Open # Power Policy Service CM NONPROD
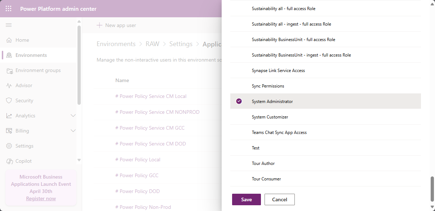This screenshot has height=211, width=435. click(157, 112)
